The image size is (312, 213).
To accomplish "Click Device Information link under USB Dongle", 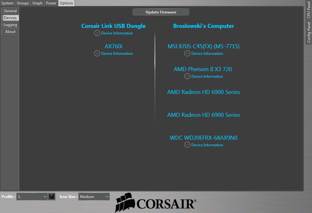I will pyautogui.click(x=117, y=33).
